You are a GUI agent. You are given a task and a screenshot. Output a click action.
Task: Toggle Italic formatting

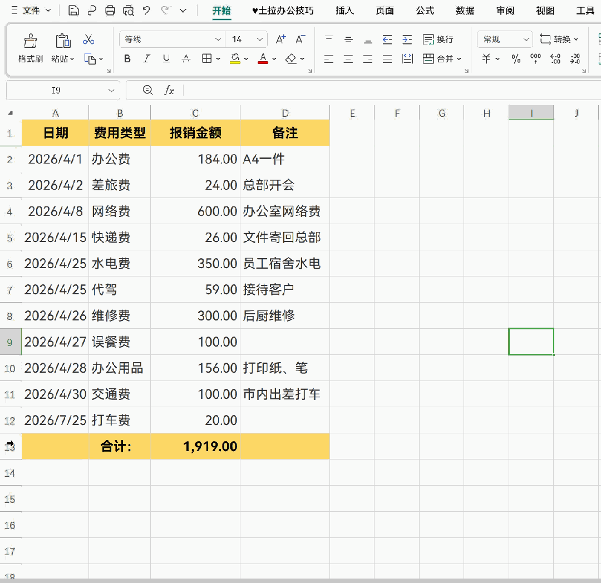click(146, 58)
